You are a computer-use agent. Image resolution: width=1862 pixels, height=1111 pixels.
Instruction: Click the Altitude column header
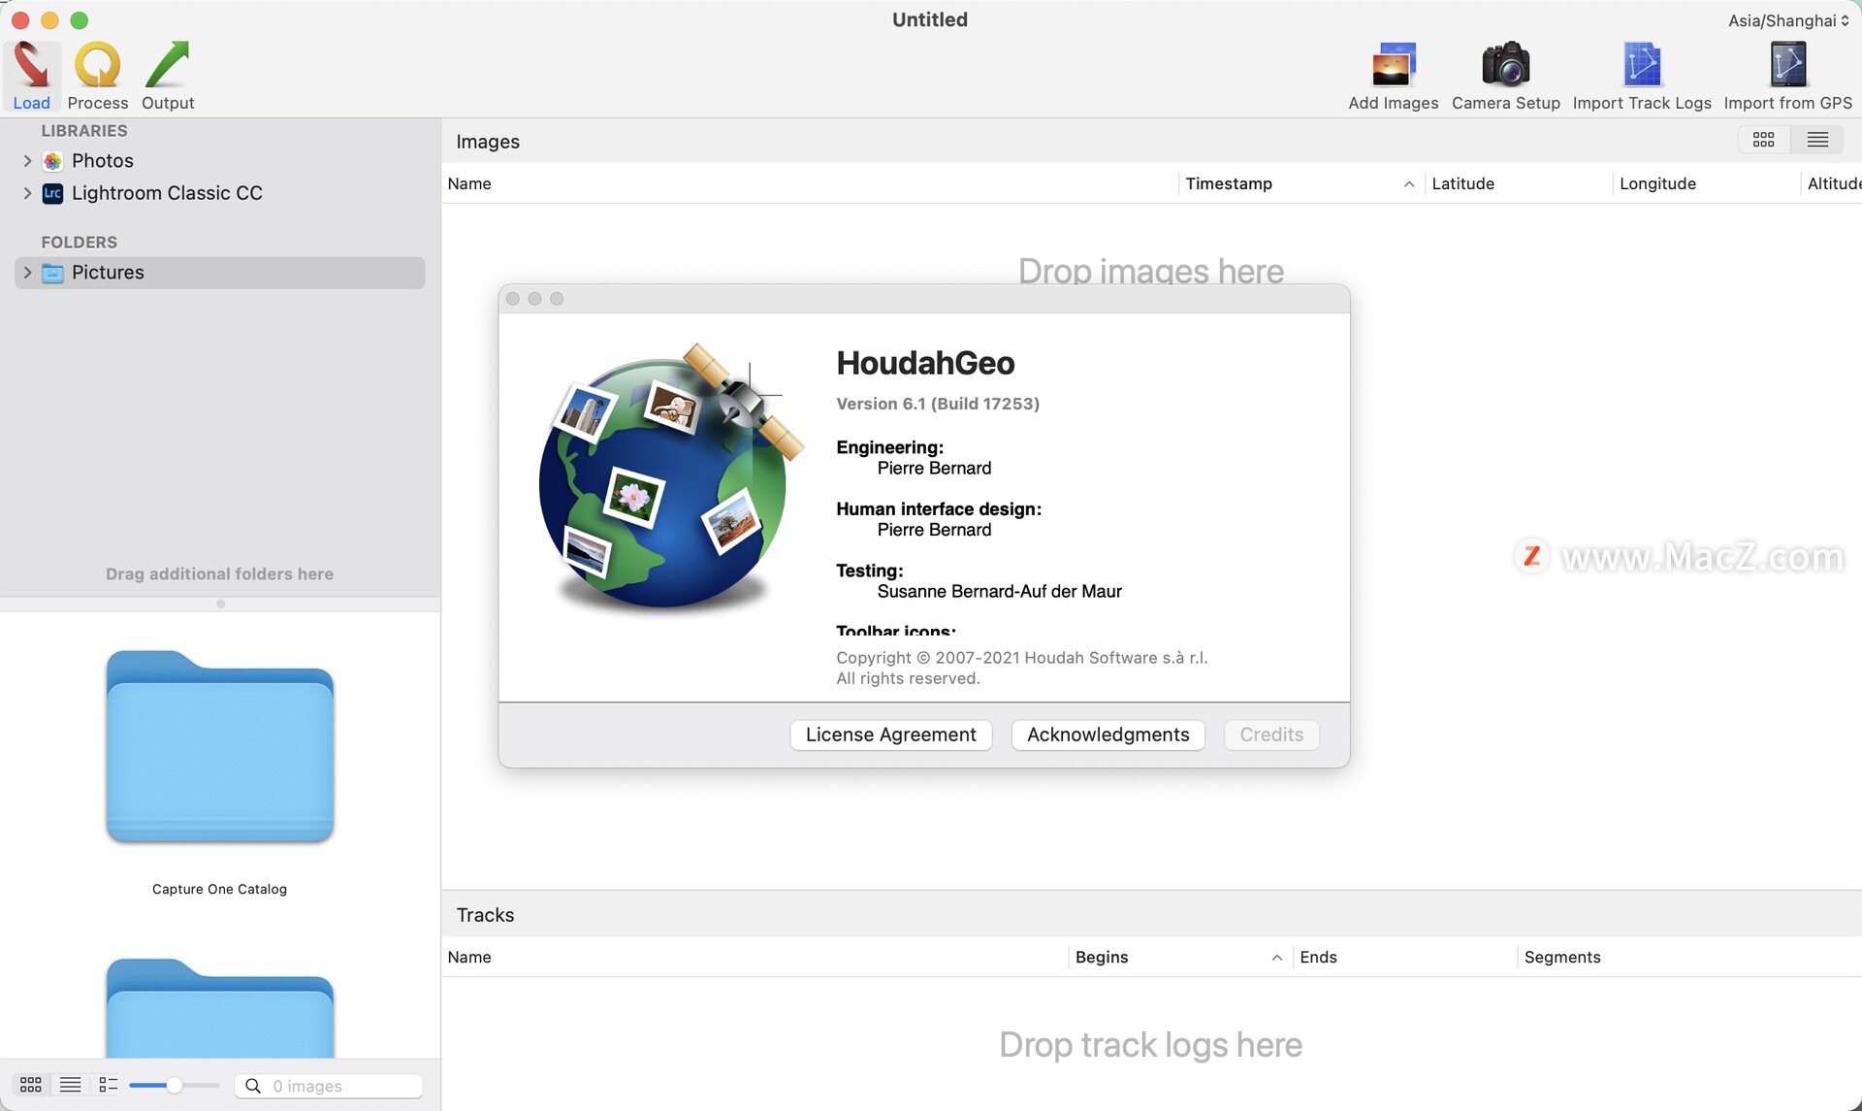coord(1834,183)
